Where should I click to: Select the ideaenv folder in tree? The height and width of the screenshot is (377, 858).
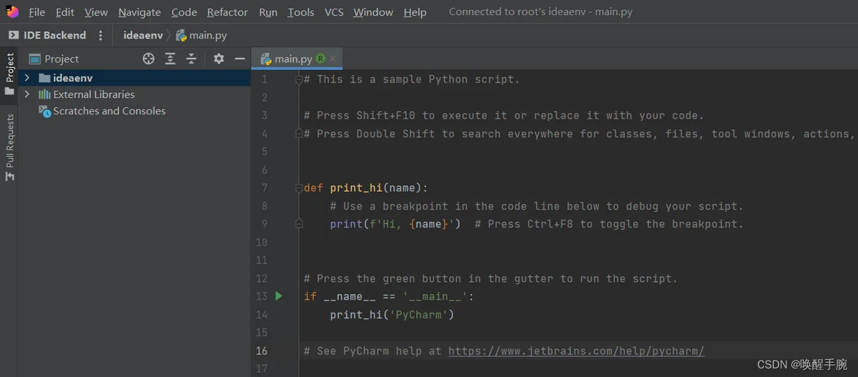(66, 77)
